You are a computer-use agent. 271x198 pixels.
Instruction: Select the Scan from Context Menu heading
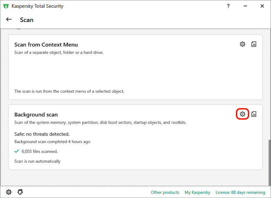click(46, 45)
